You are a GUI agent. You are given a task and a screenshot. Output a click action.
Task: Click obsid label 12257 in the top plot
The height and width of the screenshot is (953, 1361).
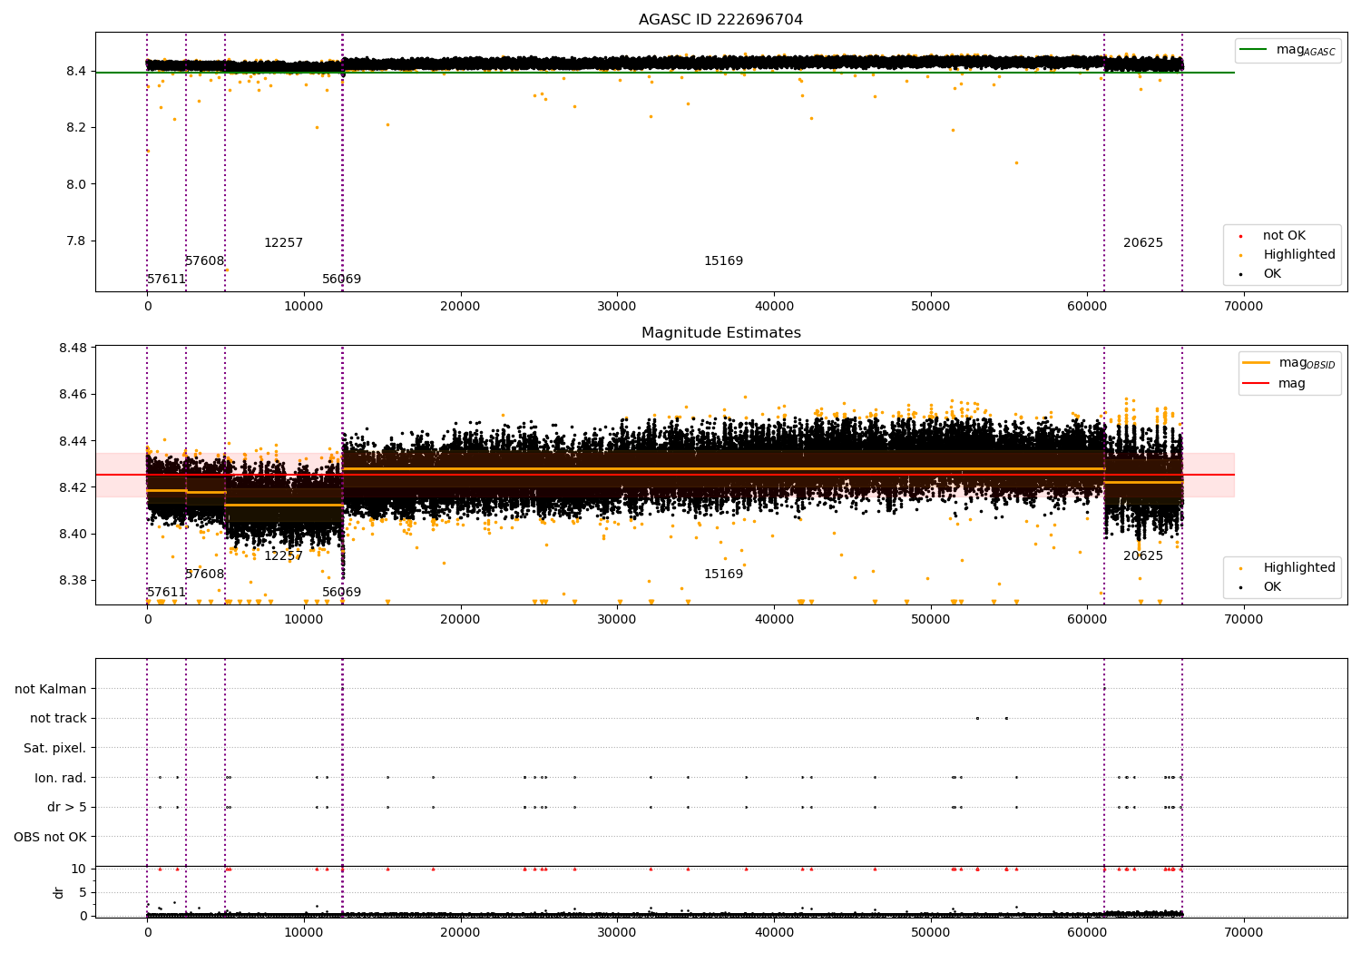click(283, 243)
